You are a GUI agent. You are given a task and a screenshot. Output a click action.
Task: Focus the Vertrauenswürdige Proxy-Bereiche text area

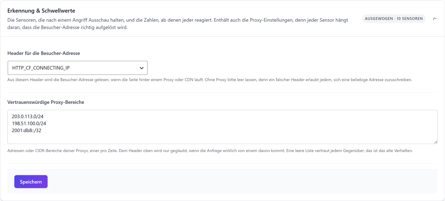[x=222, y=127]
